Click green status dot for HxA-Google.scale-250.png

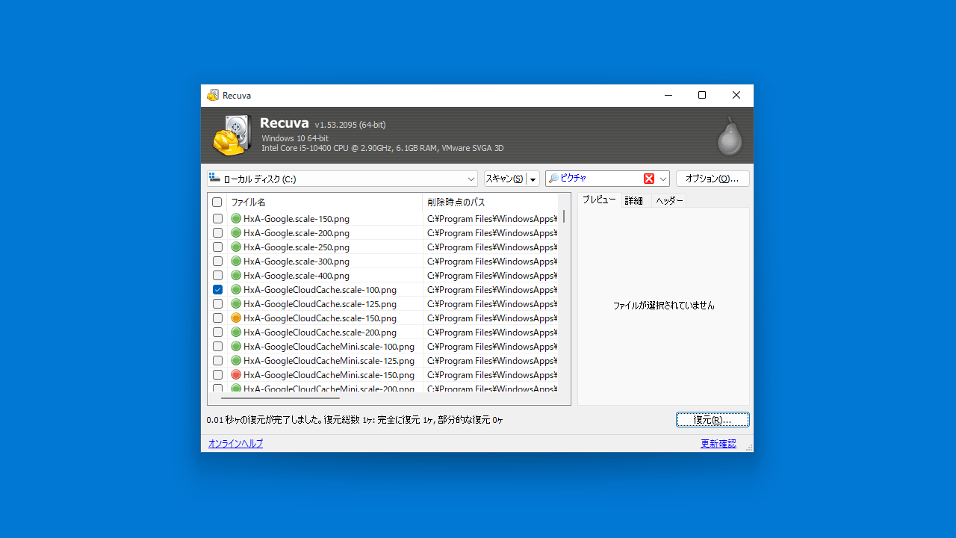[x=236, y=247]
